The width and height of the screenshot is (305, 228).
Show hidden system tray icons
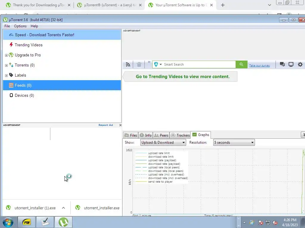(x=244, y=222)
